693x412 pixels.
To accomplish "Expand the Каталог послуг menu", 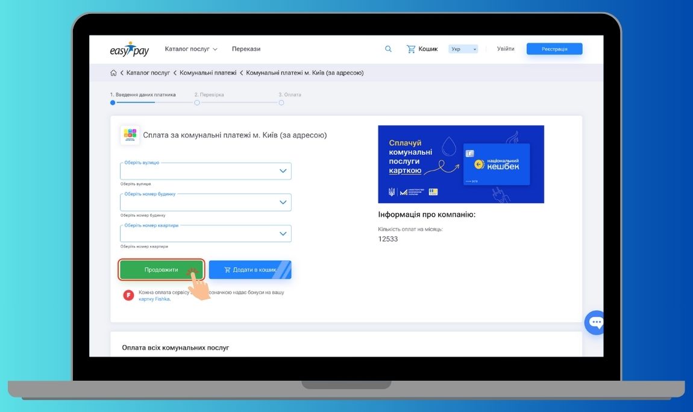I will pyautogui.click(x=190, y=49).
